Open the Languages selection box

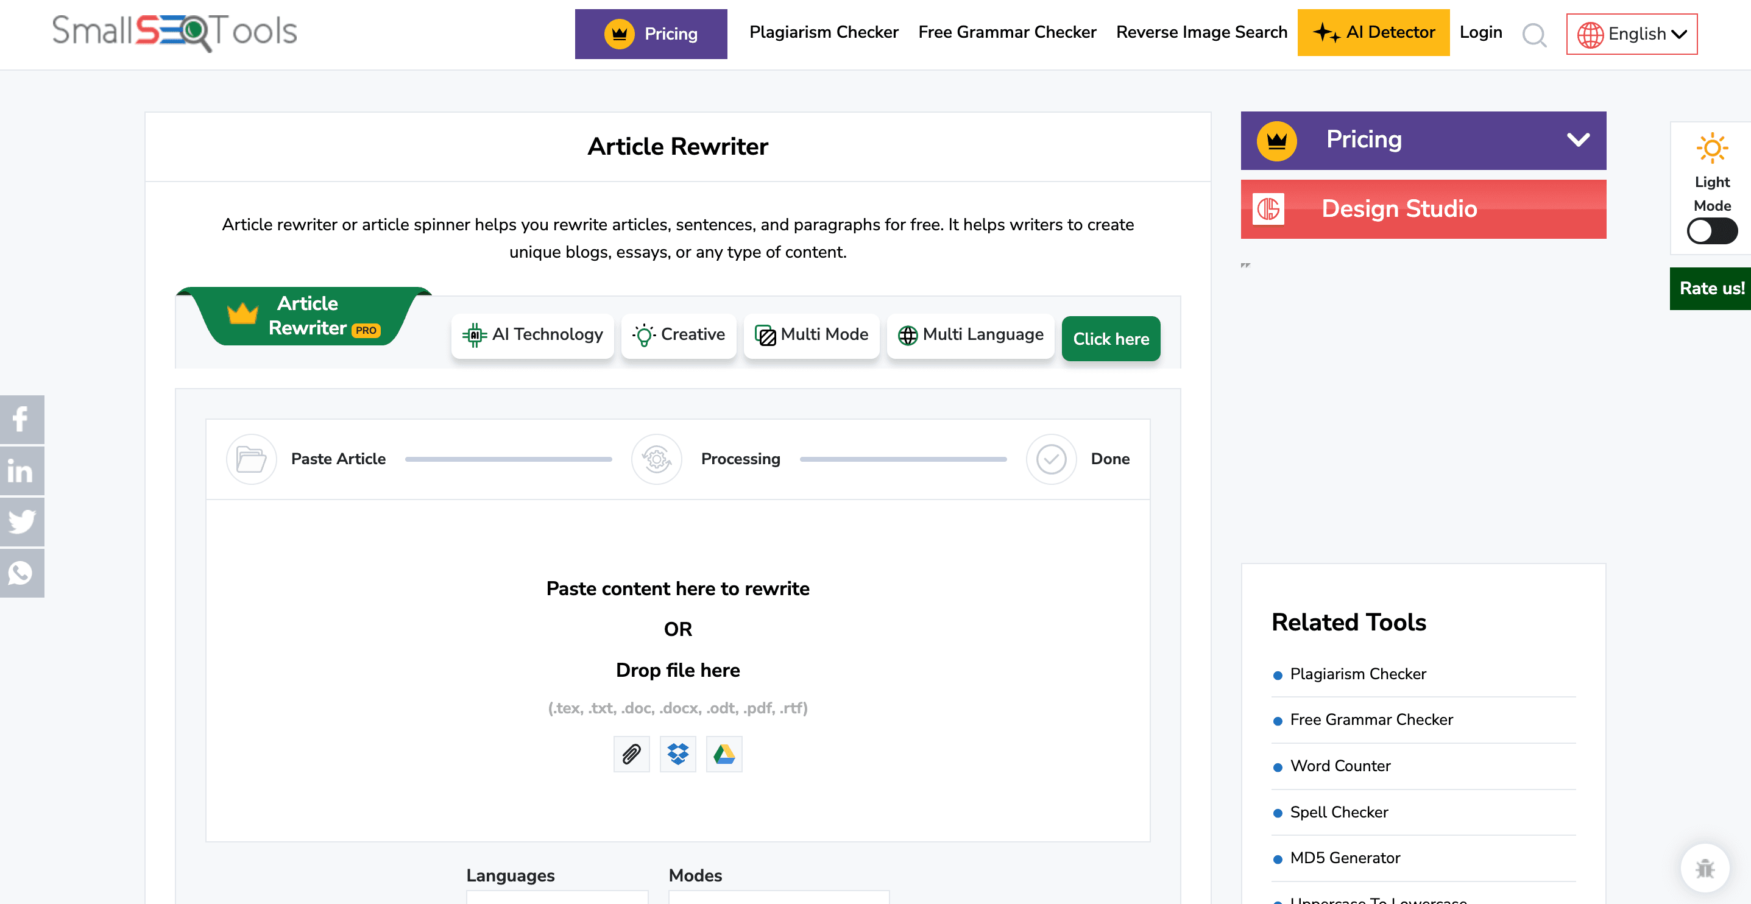[x=557, y=897]
